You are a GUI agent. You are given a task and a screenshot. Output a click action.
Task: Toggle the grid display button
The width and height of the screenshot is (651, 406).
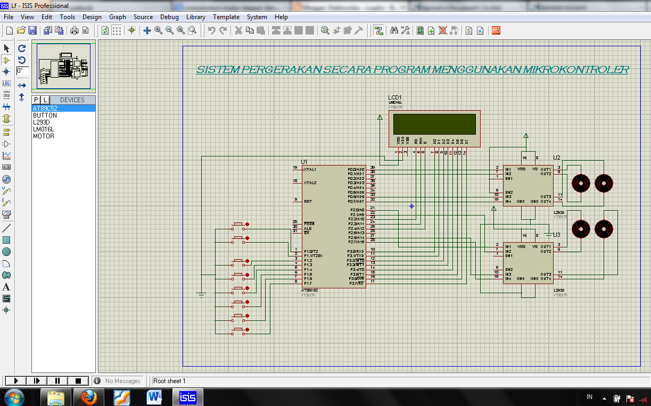click(117, 31)
